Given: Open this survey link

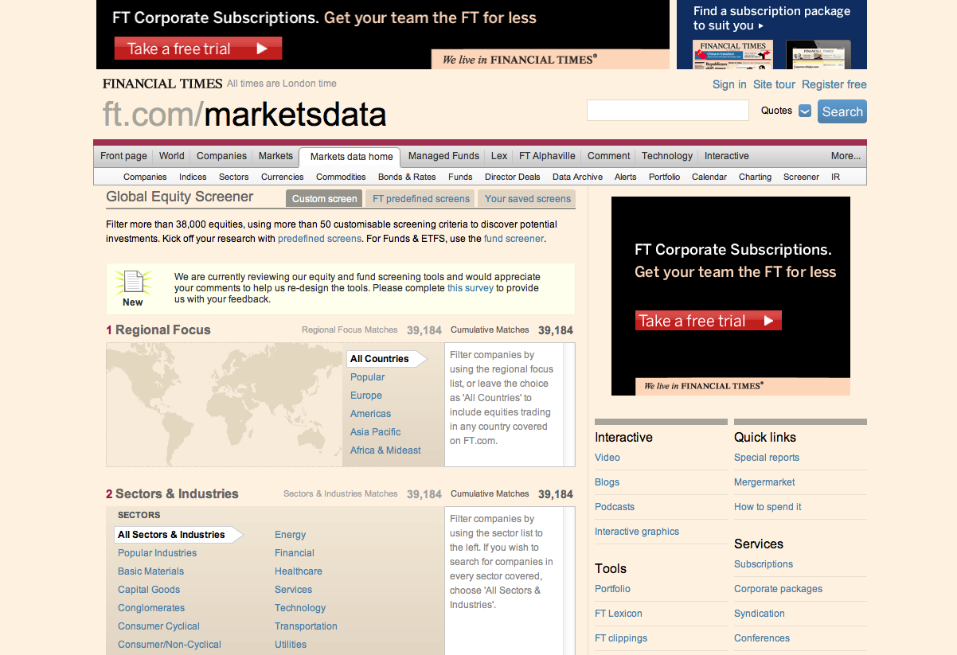Looking at the screenshot, I should tap(471, 288).
